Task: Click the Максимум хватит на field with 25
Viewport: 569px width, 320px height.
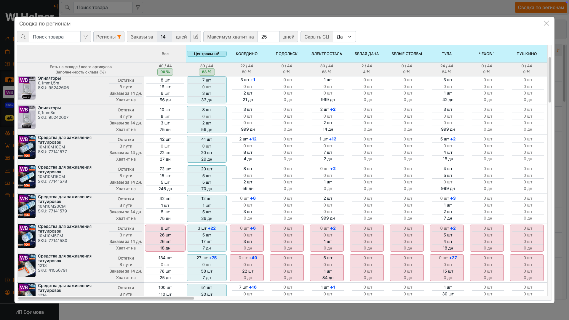Action: (268, 37)
